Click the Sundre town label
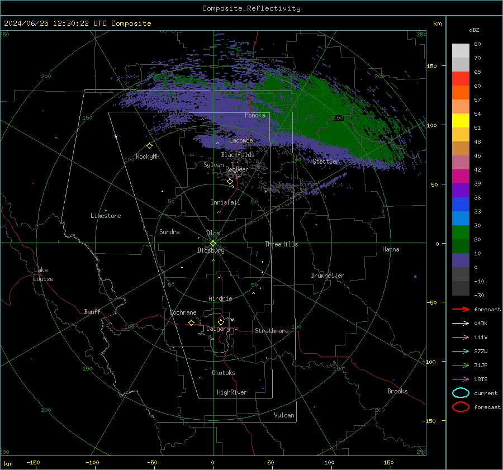503x470 pixels. [169, 231]
